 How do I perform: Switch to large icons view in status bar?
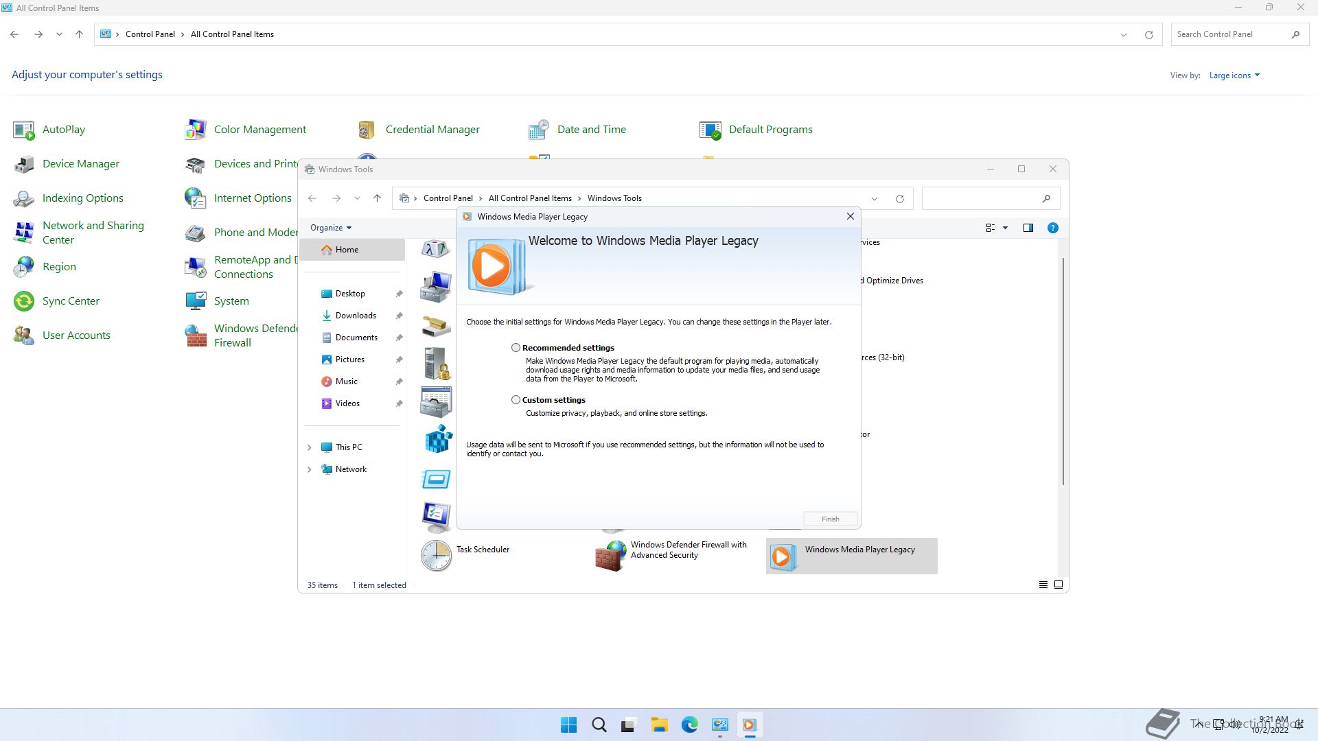tap(1058, 585)
